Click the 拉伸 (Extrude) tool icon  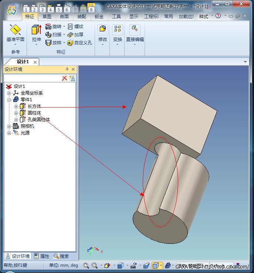pyautogui.click(x=36, y=30)
